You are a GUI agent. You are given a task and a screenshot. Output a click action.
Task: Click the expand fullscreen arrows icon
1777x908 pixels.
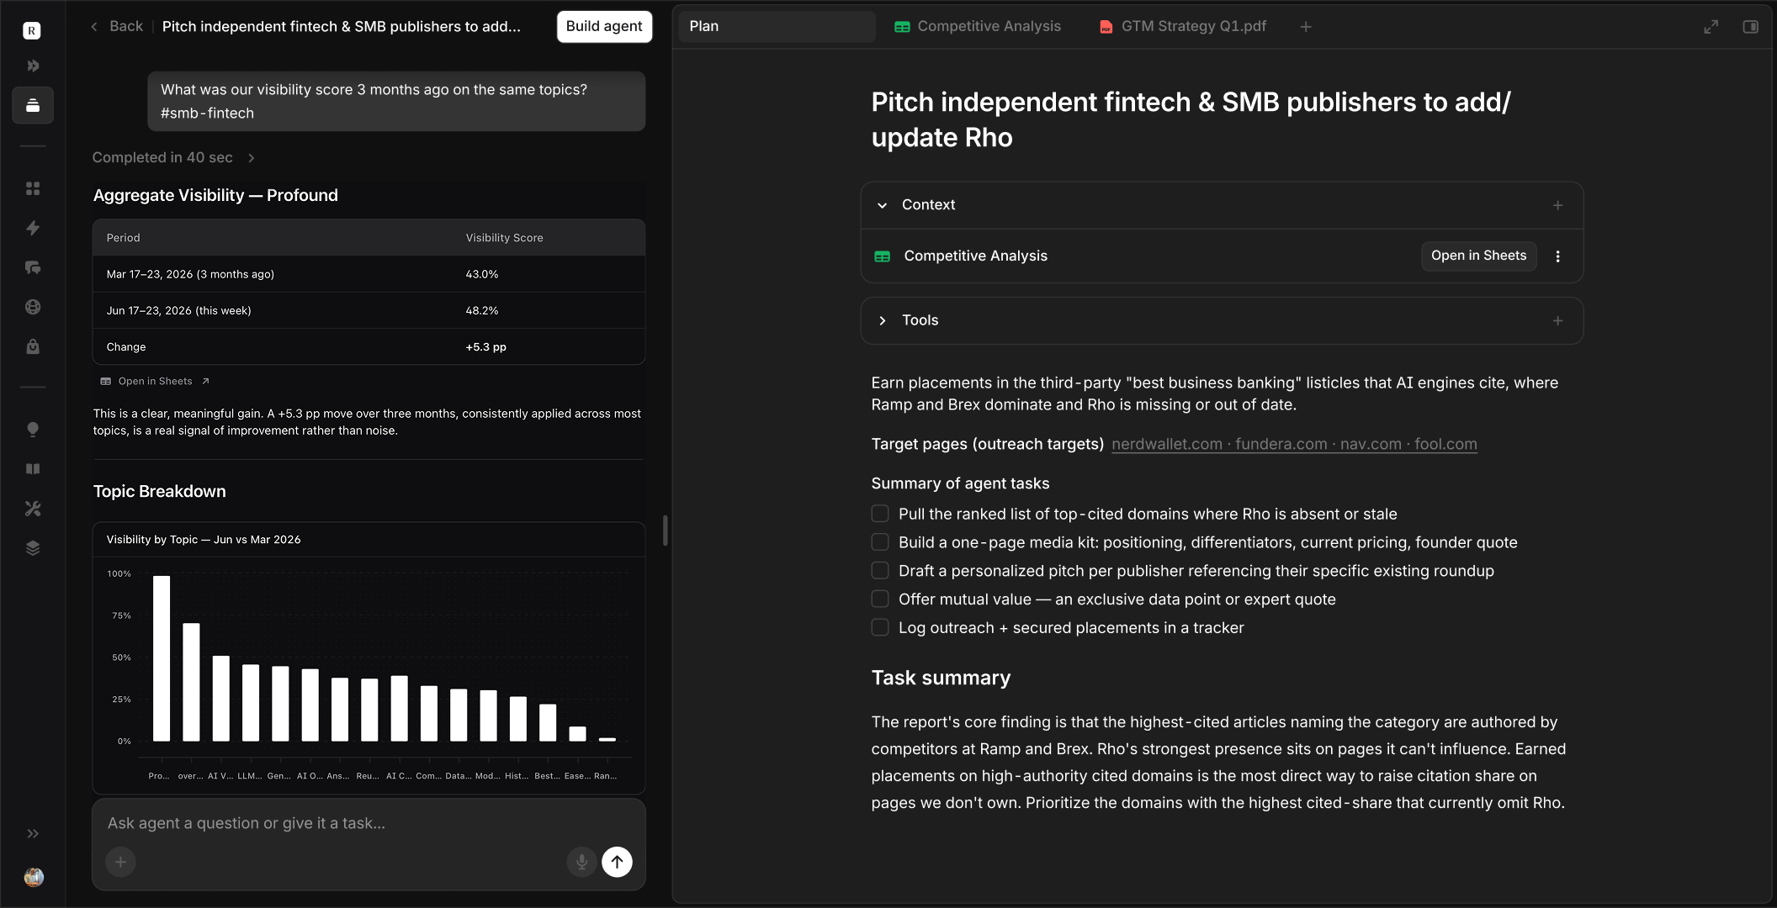click(1711, 27)
